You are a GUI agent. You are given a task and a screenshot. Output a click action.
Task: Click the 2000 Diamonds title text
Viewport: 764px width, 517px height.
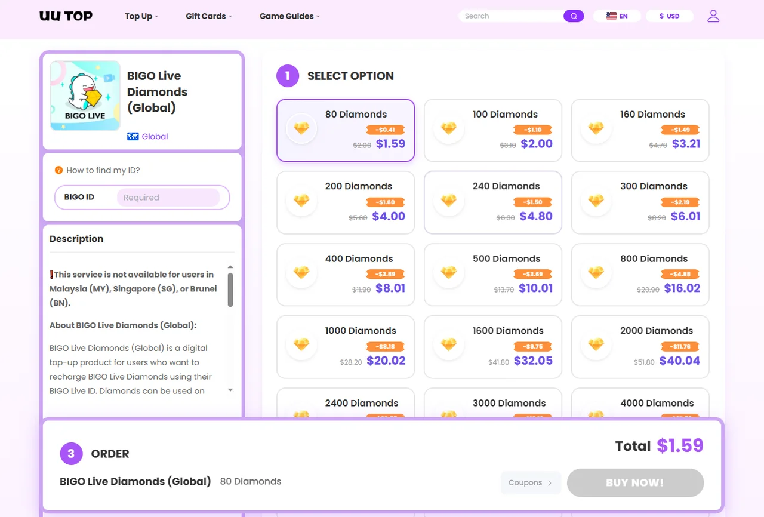(x=657, y=331)
